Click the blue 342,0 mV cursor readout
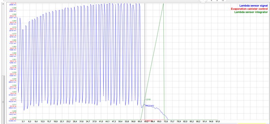This screenshot has width=270, height=124. [150, 106]
